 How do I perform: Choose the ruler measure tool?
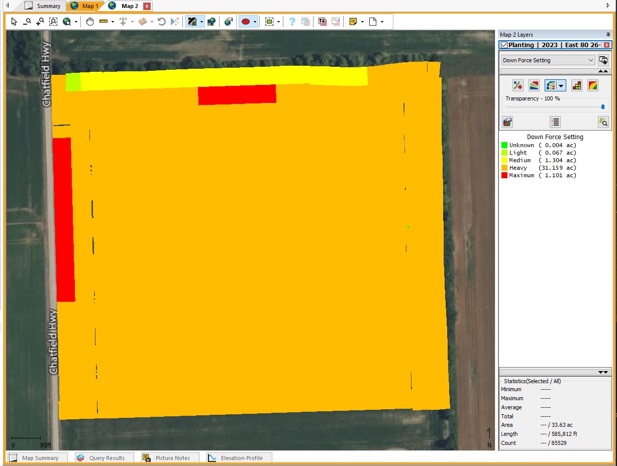tap(104, 22)
